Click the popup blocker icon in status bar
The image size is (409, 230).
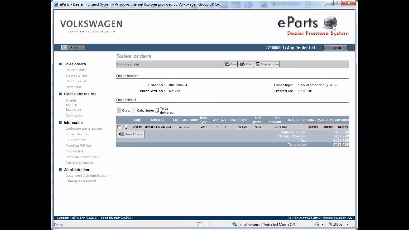pyautogui.click(x=199, y=225)
